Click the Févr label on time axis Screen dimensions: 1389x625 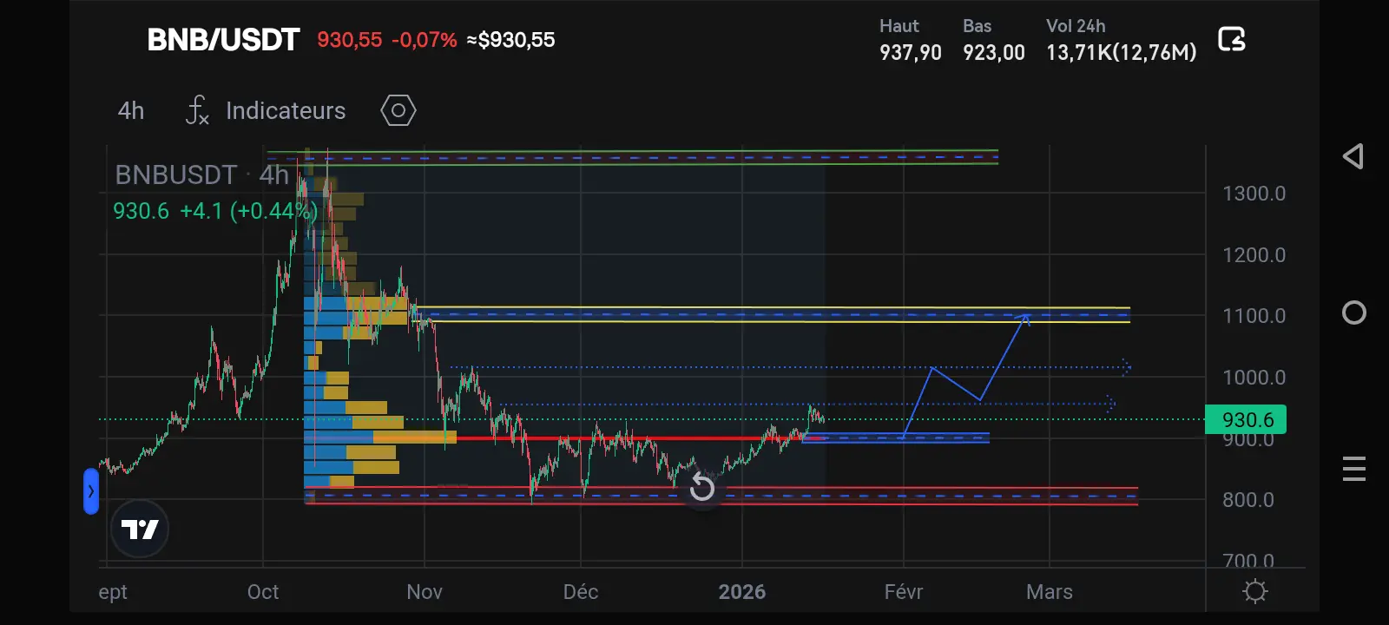point(904,592)
